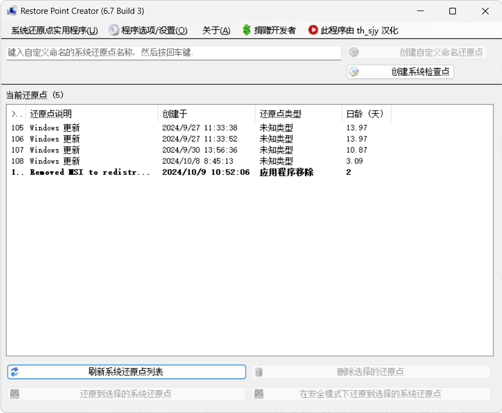Click the icon on 还原到选择的系统还原点 button
The image size is (502, 413).
pyautogui.click(x=14, y=394)
